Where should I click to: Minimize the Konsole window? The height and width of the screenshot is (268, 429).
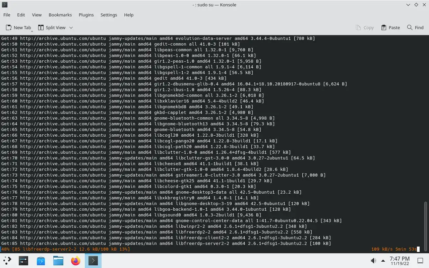coord(408,5)
